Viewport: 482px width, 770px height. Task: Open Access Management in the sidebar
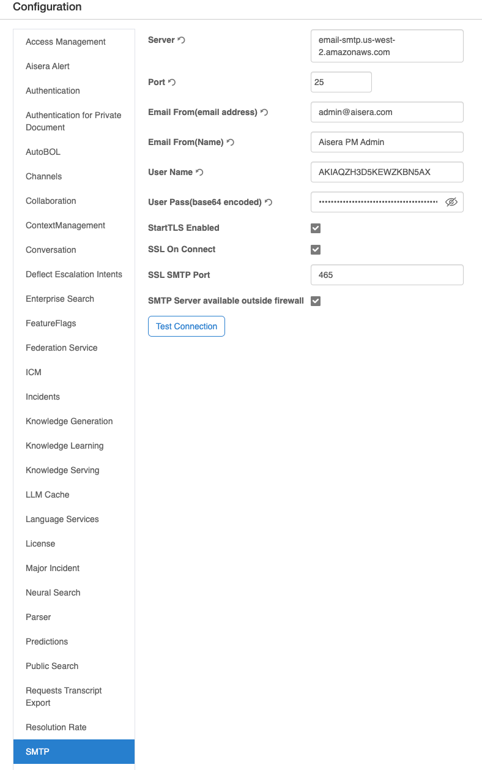[65, 42]
